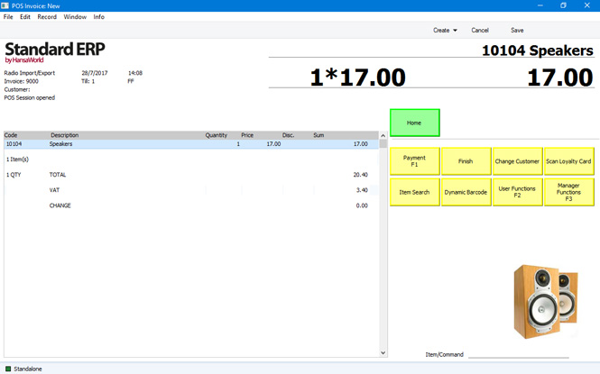Click the Quantity column header
Viewport: 600px width, 374px height.
click(217, 135)
